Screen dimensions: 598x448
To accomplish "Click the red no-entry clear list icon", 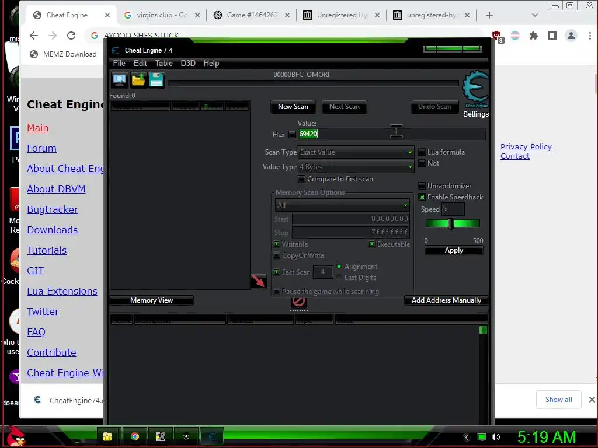I will pyautogui.click(x=298, y=302).
